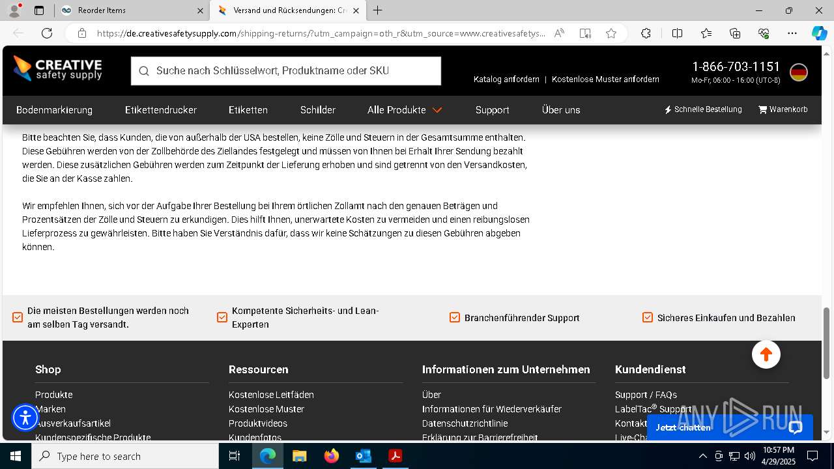This screenshot has height=469, width=834.
Task: Open File Explorer from the taskbar
Action: (x=299, y=456)
